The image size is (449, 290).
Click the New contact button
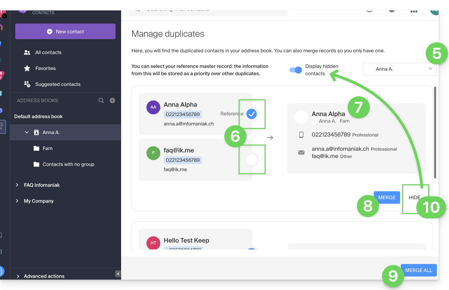click(x=65, y=32)
